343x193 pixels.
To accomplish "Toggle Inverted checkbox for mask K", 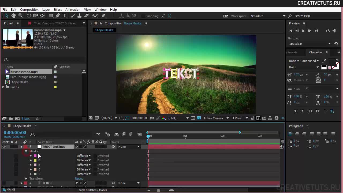I will point(95,165).
